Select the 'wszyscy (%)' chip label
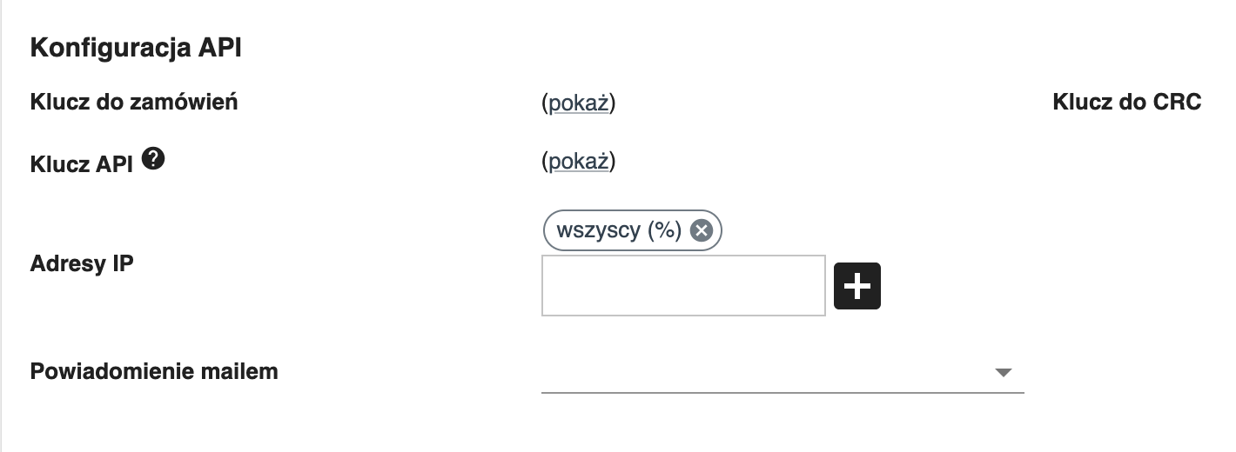The image size is (1236, 452). click(x=619, y=230)
